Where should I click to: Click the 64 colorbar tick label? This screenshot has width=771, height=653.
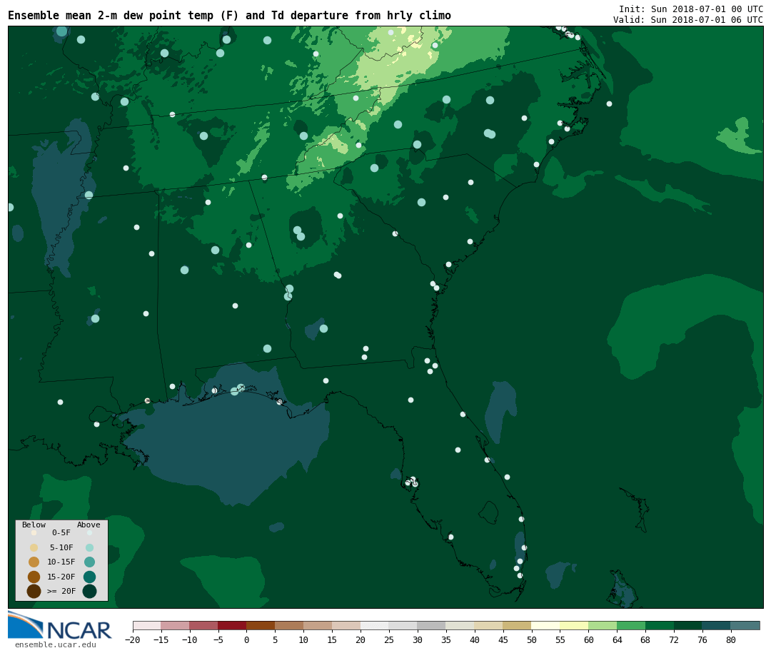(617, 639)
